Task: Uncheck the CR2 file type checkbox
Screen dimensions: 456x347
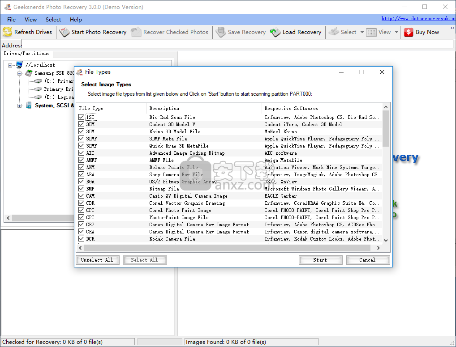Action: tap(82, 224)
